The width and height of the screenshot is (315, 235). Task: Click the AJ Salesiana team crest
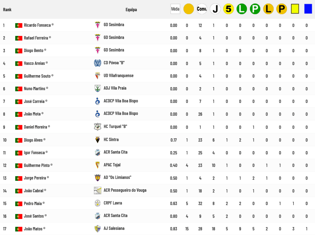(98, 229)
